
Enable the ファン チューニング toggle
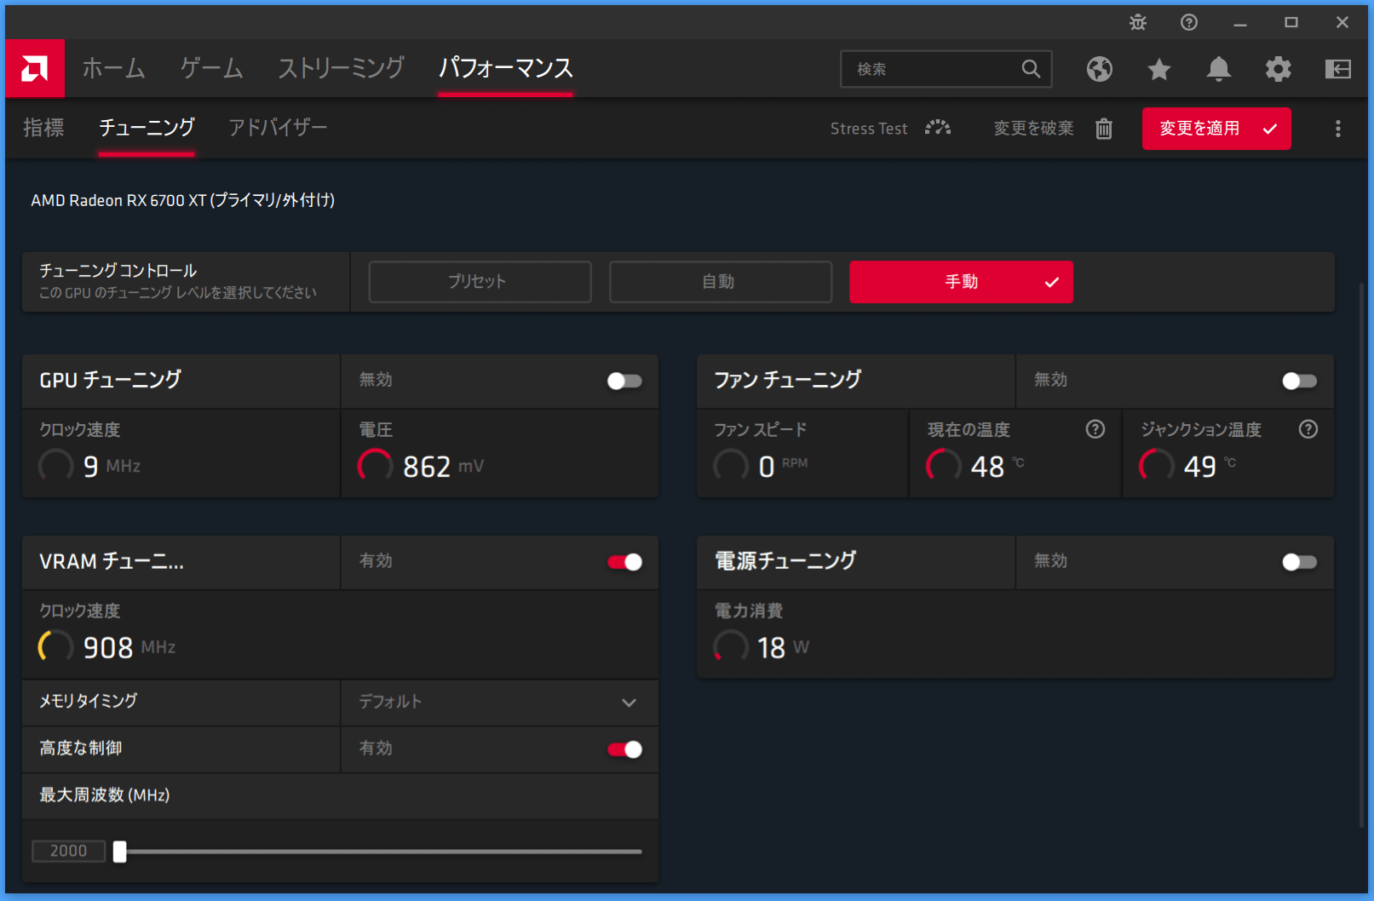click(1299, 381)
